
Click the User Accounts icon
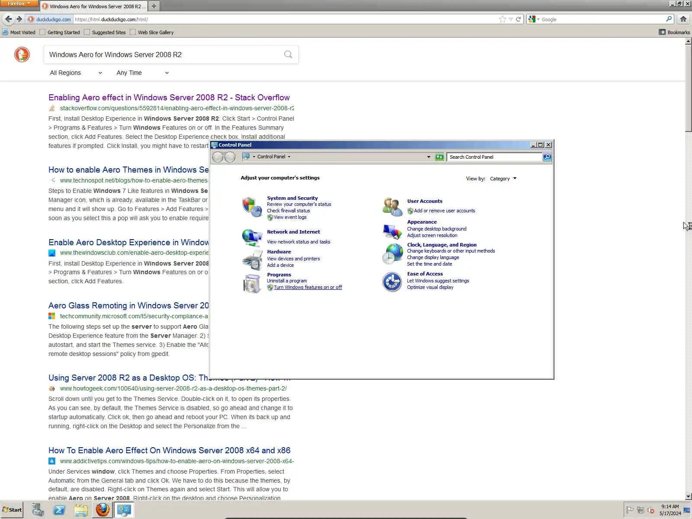392,207
